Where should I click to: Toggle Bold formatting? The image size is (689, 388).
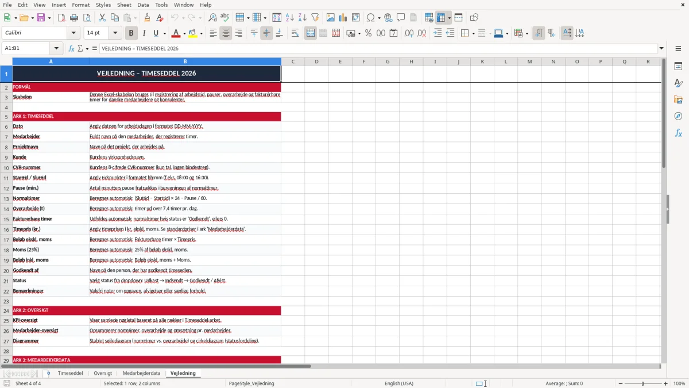131,33
